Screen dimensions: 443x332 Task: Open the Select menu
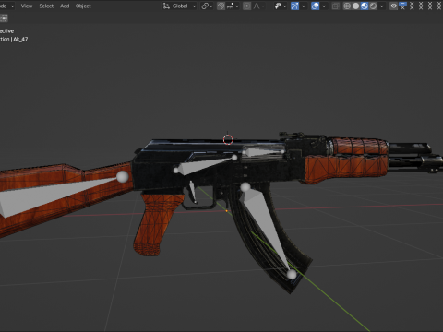click(46, 6)
